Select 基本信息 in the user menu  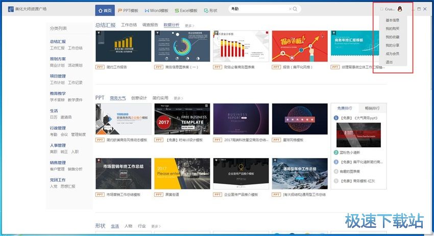click(393, 20)
